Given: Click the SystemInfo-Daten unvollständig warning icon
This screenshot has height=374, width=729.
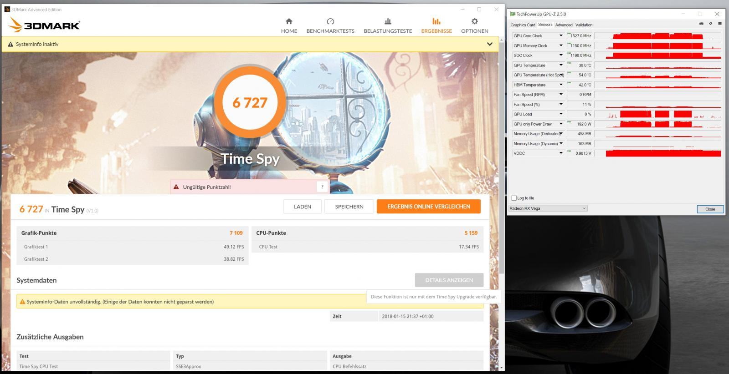Looking at the screenshot, I should (x=22, y=302).
